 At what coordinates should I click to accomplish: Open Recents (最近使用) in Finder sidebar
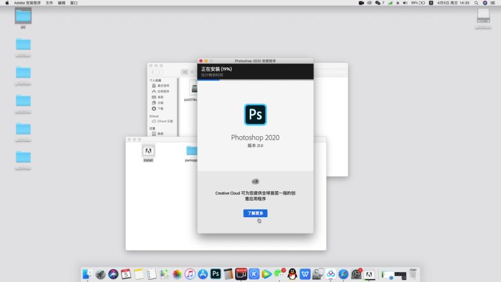pos(160,86)
